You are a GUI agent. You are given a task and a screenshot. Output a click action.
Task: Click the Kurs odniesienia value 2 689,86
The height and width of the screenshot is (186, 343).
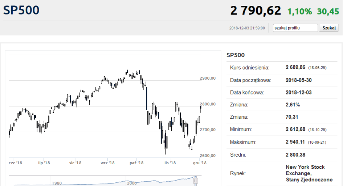coord(295,67)
